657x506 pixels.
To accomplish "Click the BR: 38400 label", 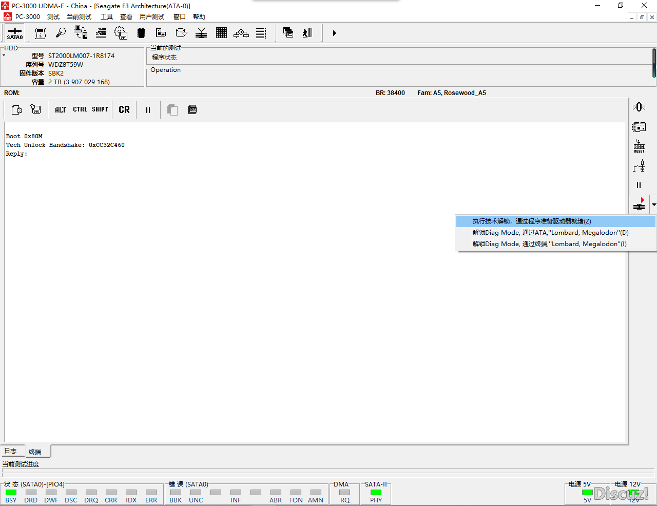I will 390,93.
